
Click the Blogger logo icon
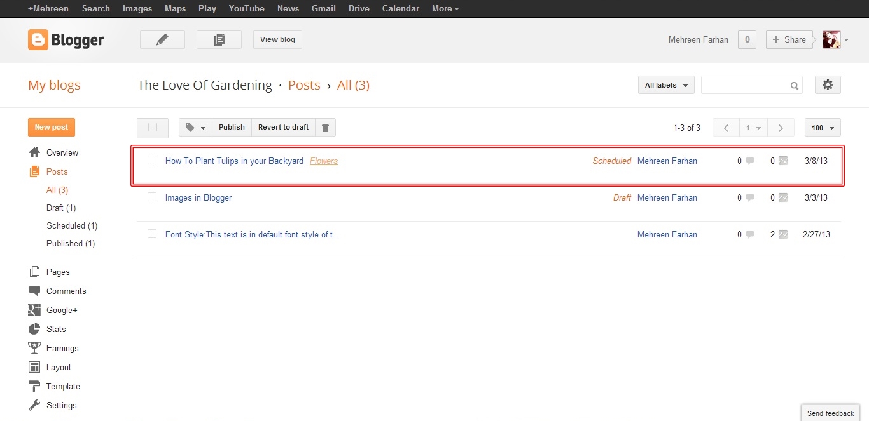(x=38, y=40)
